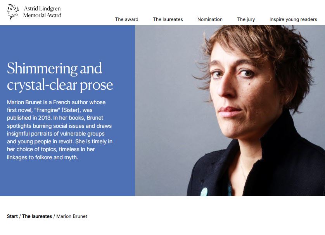Open The jury navigation item
325x235 pixels.
tap(246, 19)
